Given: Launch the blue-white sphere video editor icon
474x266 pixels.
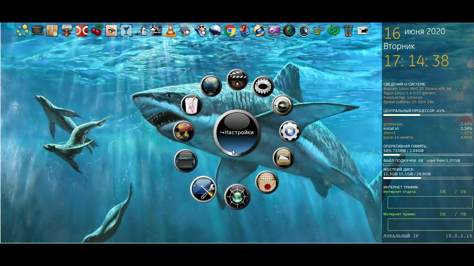Looking at the screenshot, I should [x=215, y=30].
